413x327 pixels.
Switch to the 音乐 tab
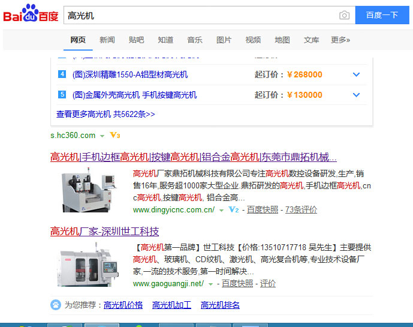tap(195, 40)
